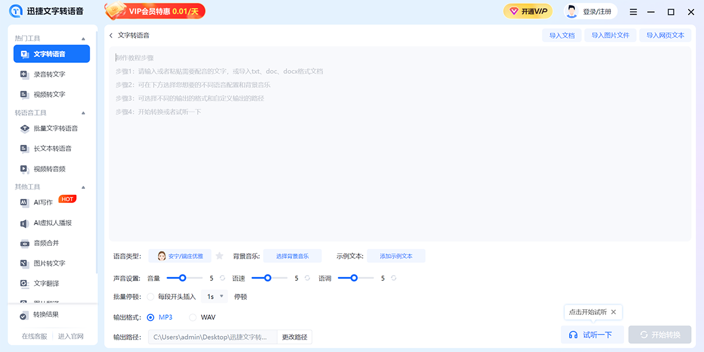The width and height of the screenshot is (704, 352).
Task: Open the 1s pause duration dropdown
Action: pyautogui.click(x=215, y=296)
